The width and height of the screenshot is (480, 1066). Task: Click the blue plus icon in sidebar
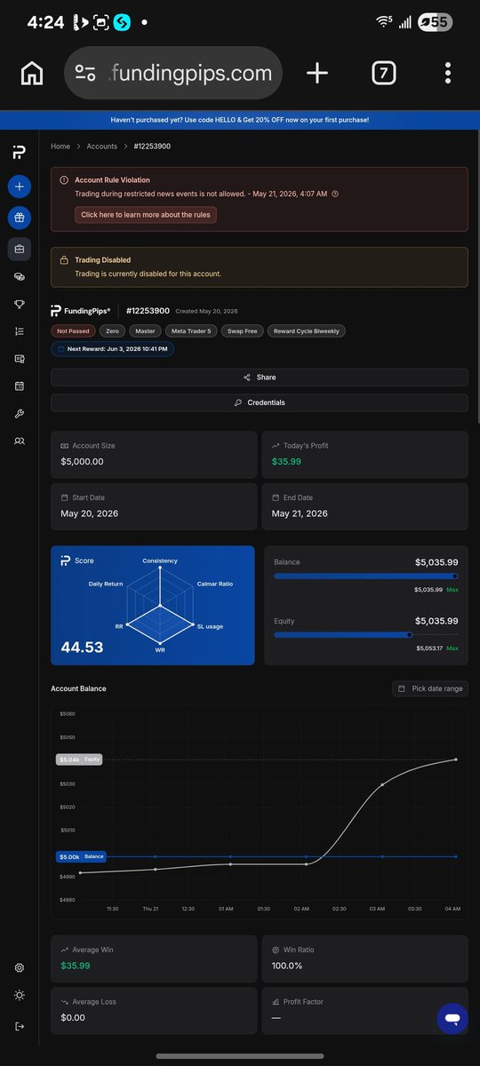click(20, 187)
